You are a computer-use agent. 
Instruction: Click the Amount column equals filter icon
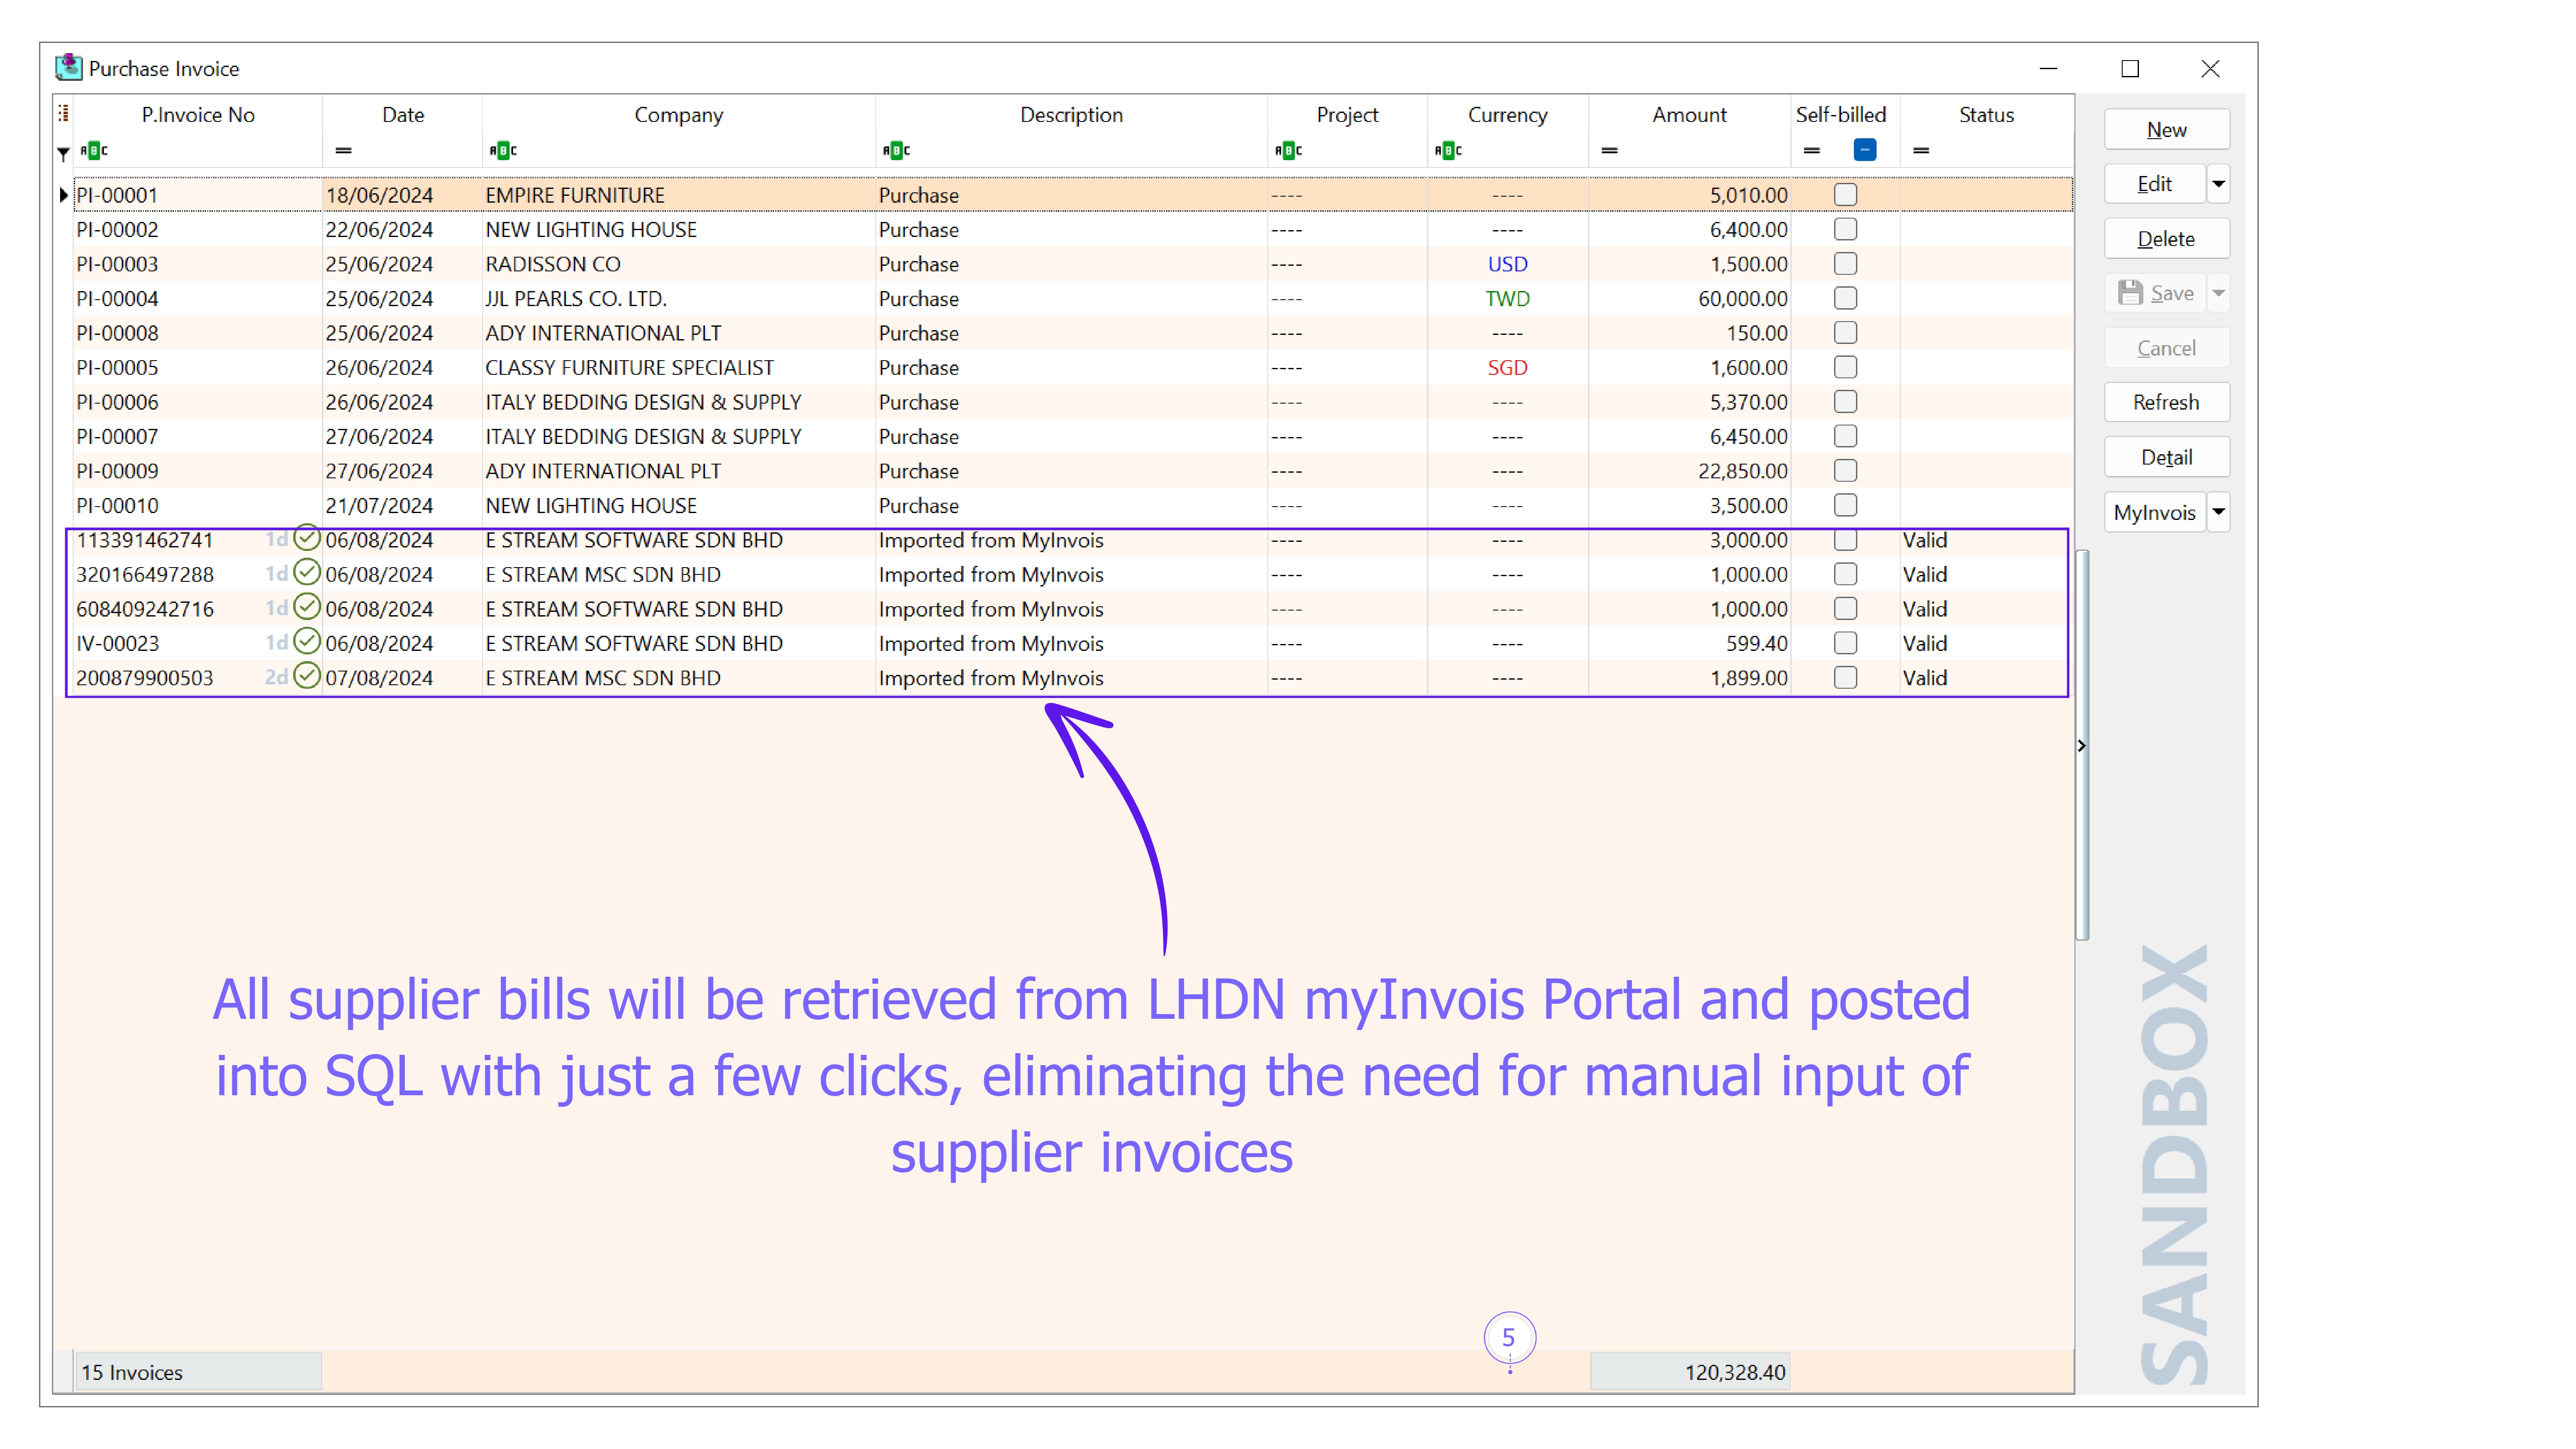click(x=1609, y=150)
